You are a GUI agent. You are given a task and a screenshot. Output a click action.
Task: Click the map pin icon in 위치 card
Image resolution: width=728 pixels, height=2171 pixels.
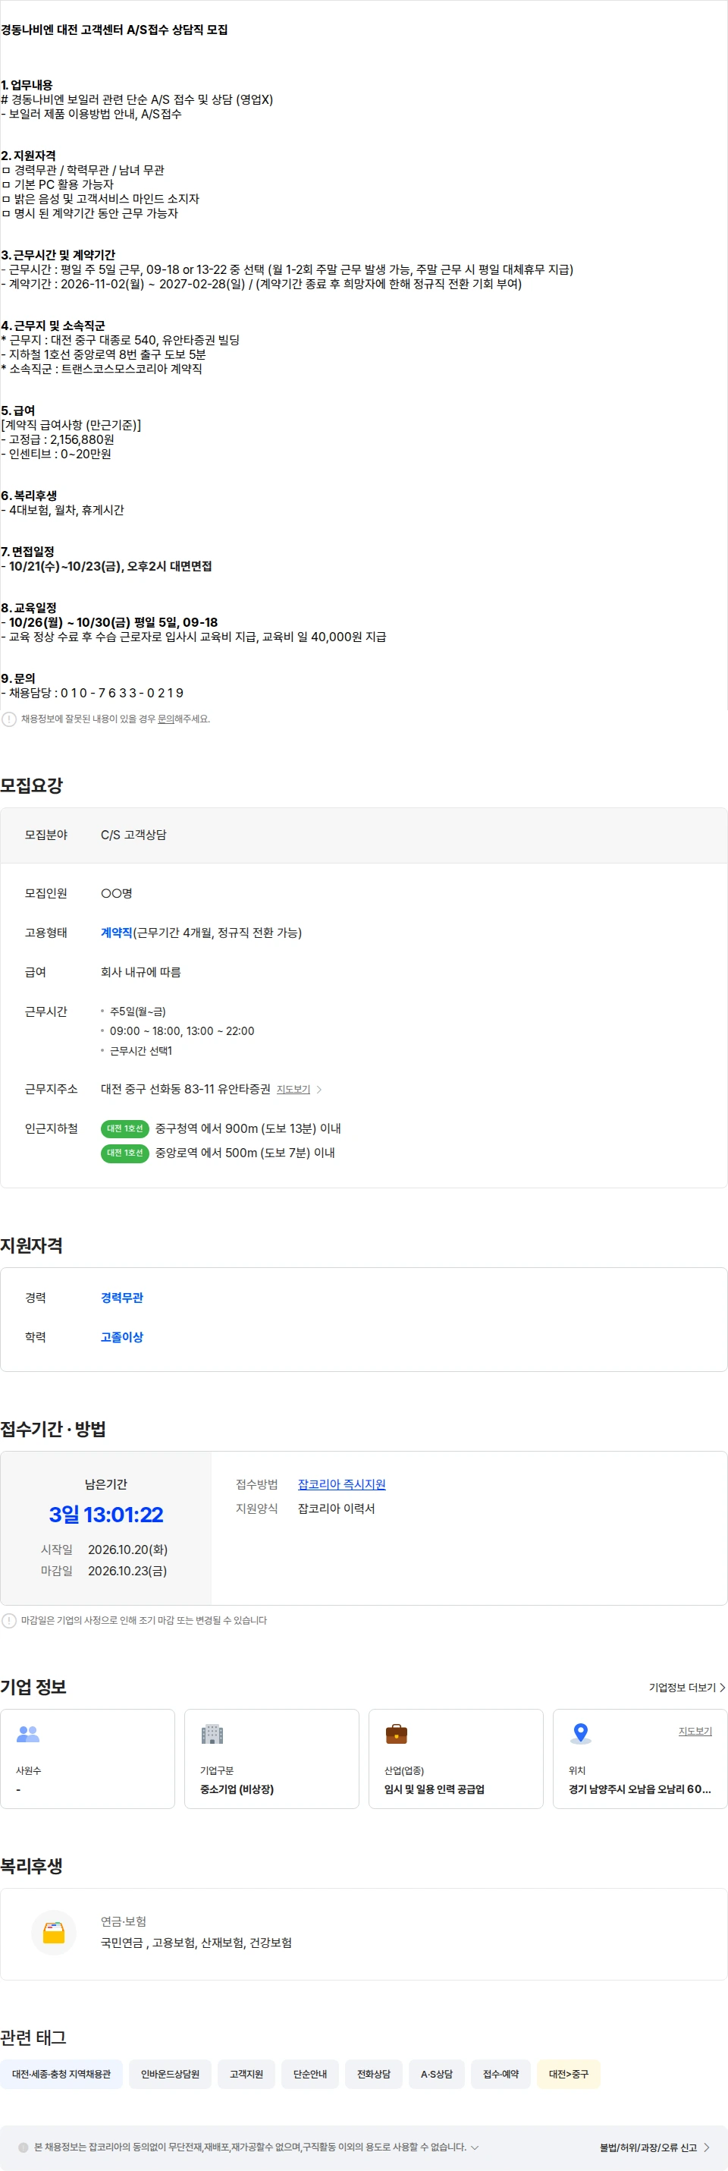point(581,1734)
